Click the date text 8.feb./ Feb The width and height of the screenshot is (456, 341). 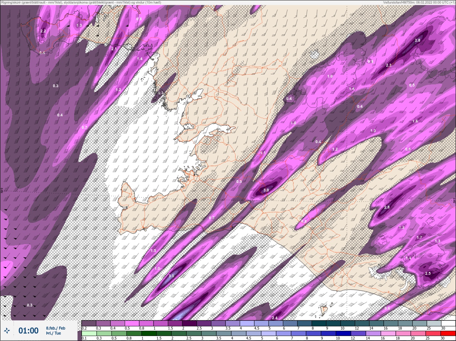pyautogui.click(x=56, y=328)
